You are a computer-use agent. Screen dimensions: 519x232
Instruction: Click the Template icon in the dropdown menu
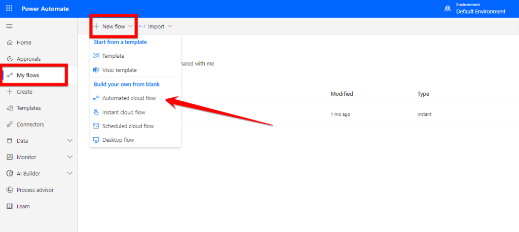[x=96, y=56]
